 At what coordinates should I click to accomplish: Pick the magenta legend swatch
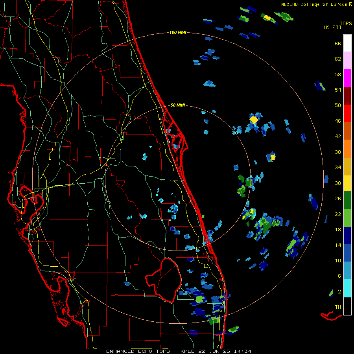point(347,78)
